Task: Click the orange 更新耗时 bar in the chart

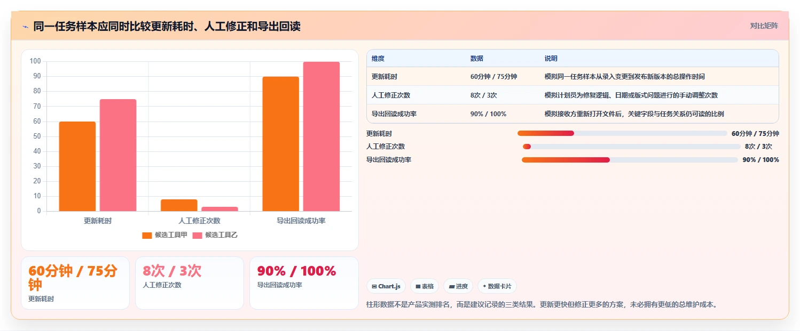Action: coord(77,166)
